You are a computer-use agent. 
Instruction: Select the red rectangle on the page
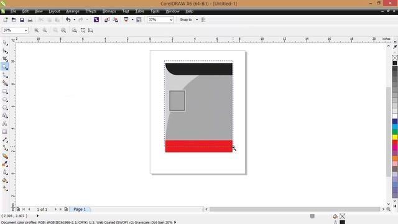[x=199, y=146]
